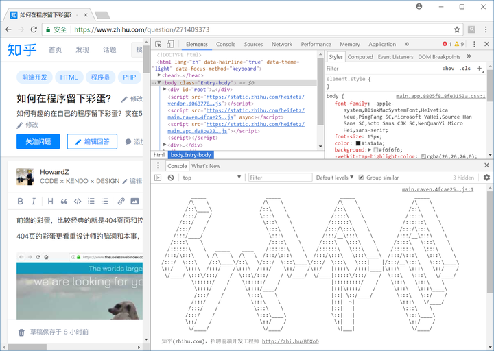Click the background #f6f6f6 swatch

pyautogui.click(x=375, y=150)
